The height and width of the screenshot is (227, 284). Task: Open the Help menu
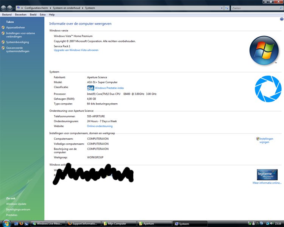52,15
